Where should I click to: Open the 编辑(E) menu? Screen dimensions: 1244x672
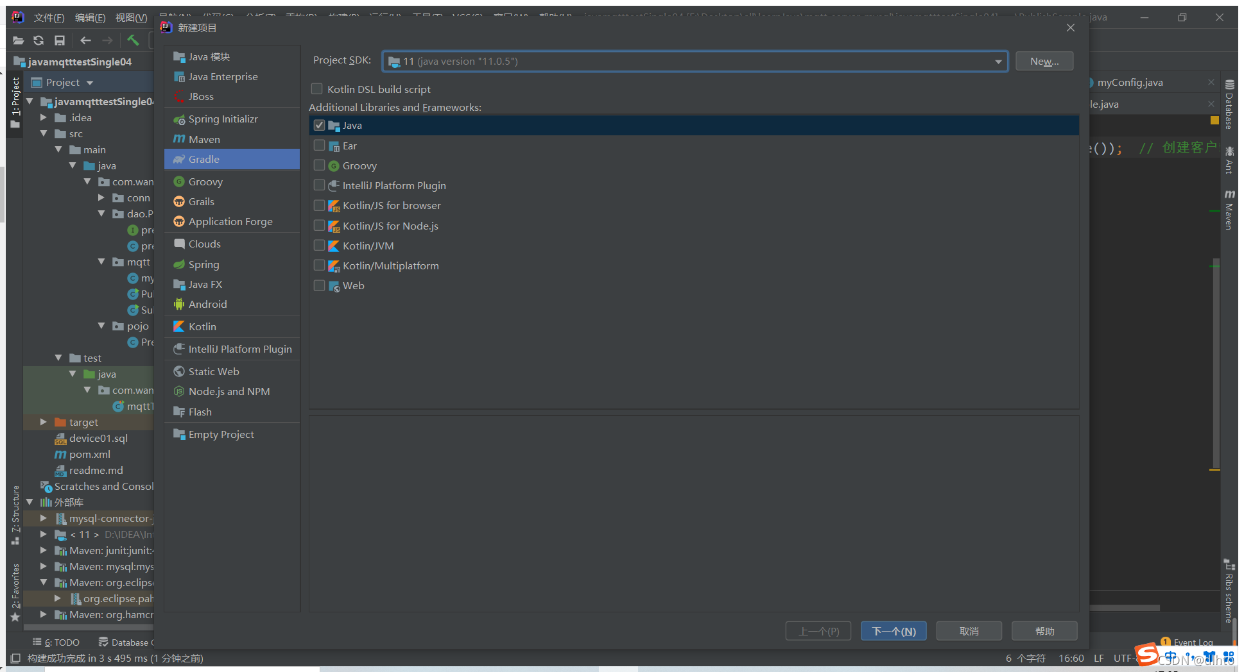pos(90,17)
